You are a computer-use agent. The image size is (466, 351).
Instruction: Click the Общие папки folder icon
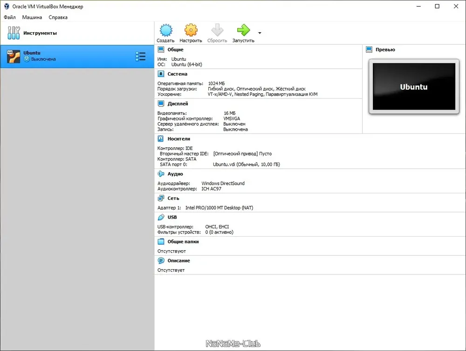[x=161, y=242]
